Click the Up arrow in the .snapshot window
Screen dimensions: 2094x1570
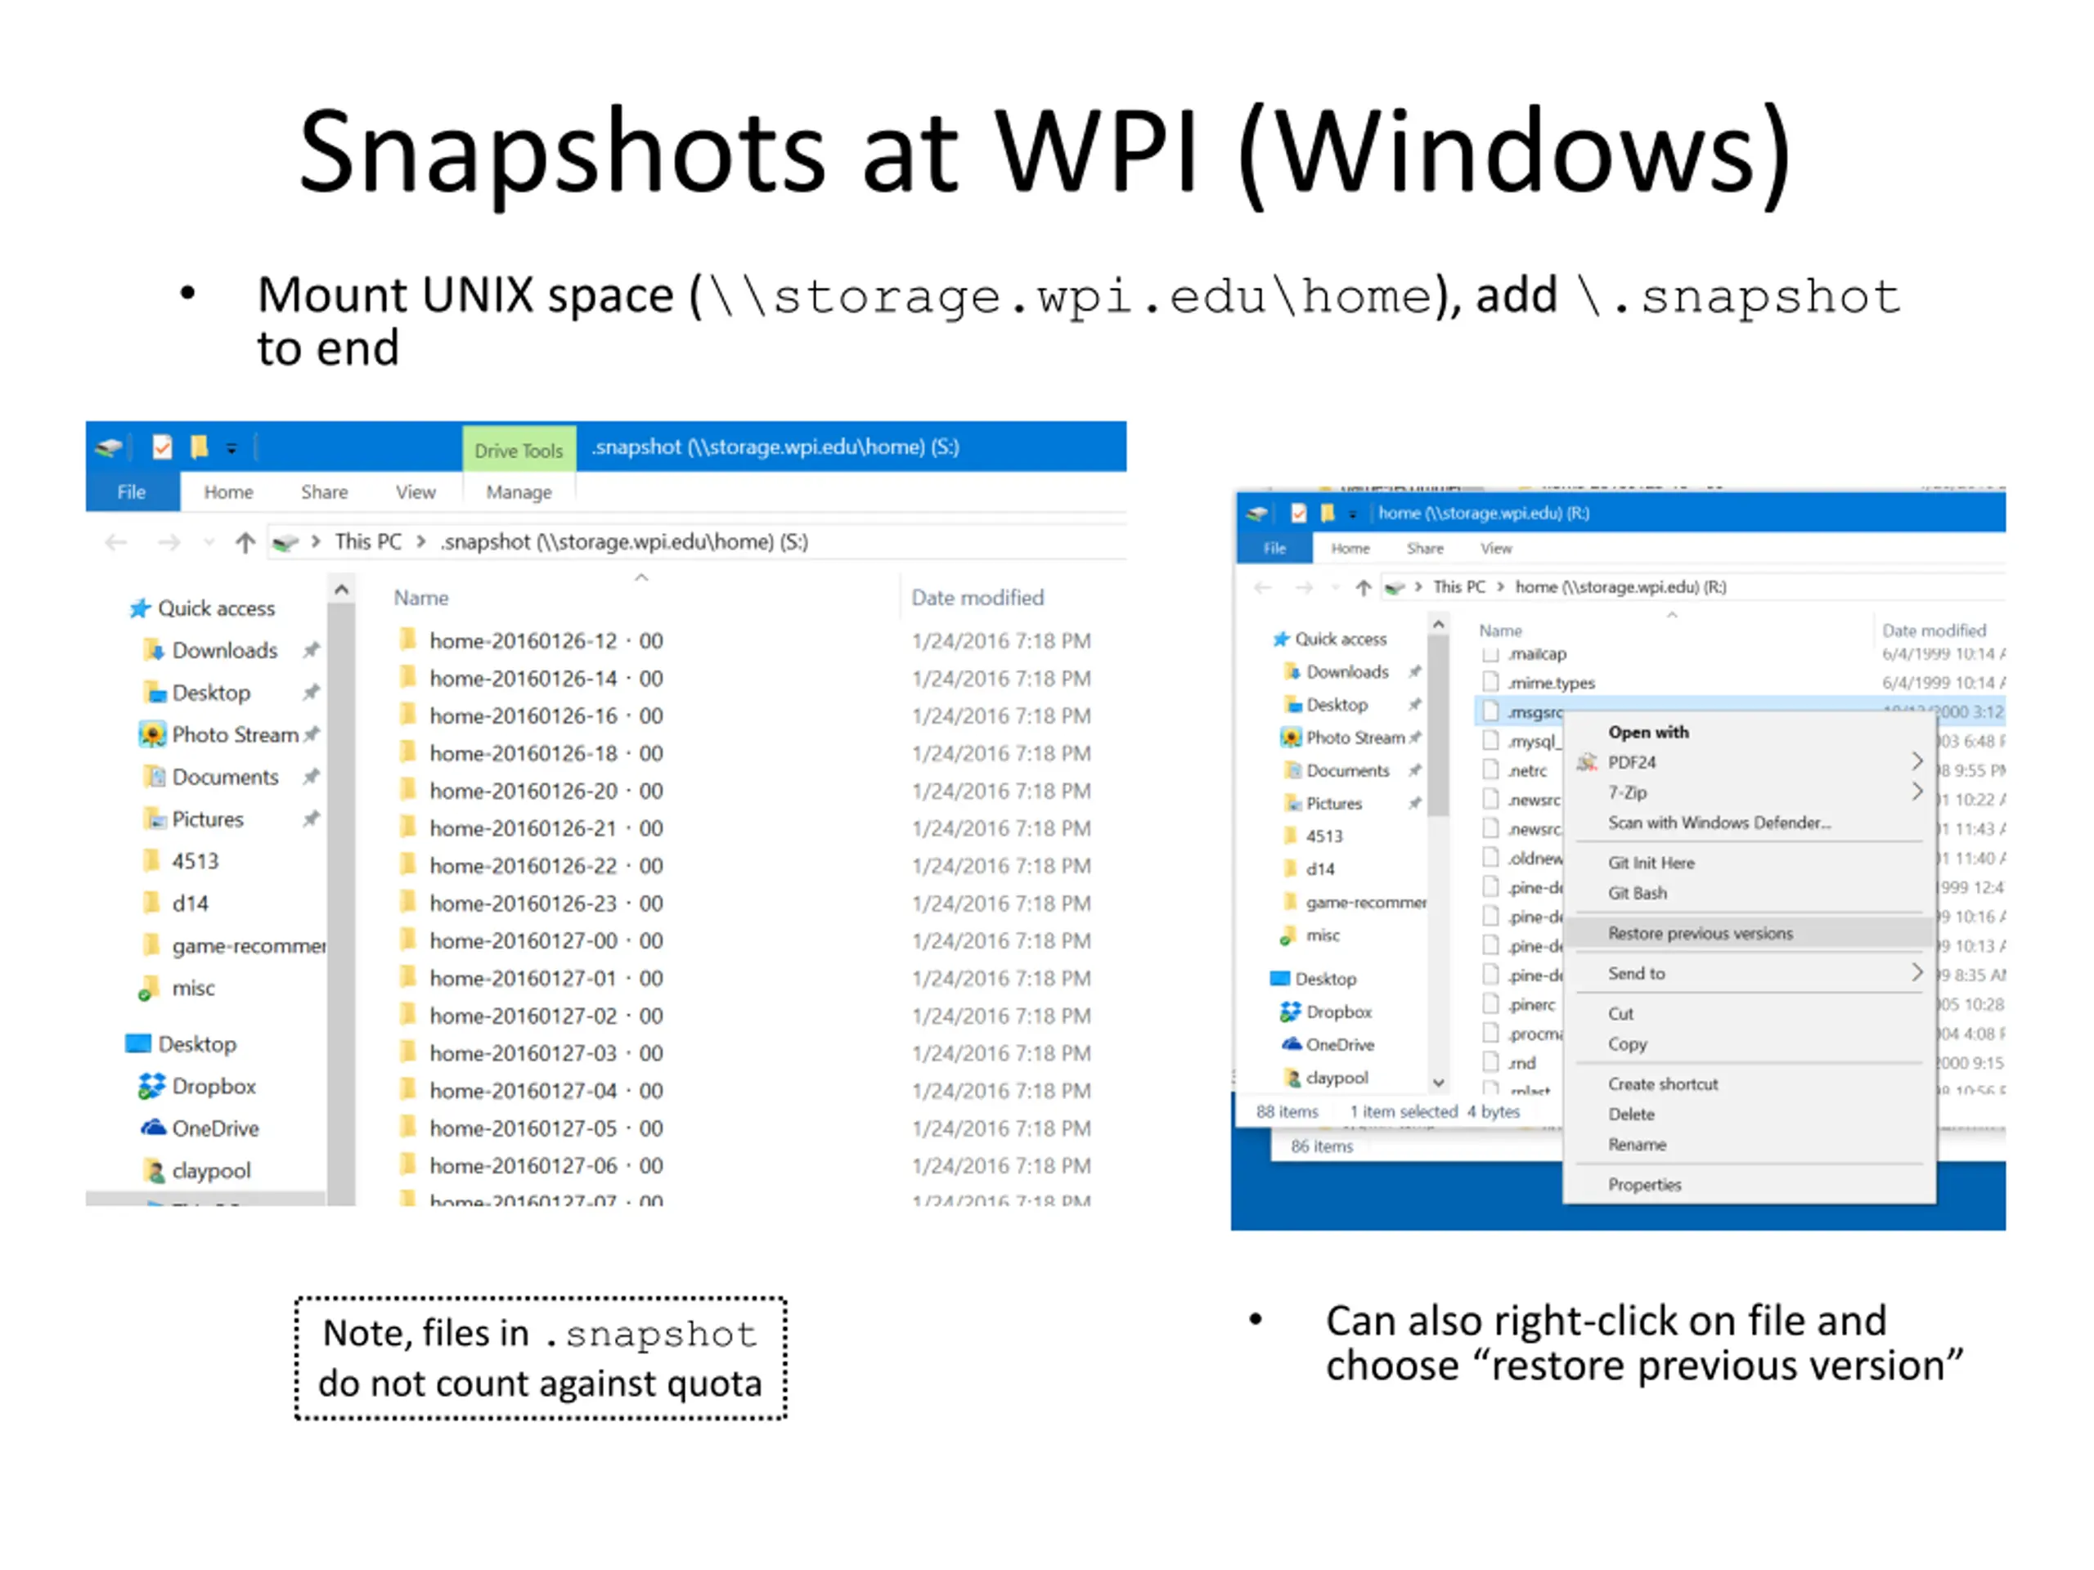[x=245, y=542]
